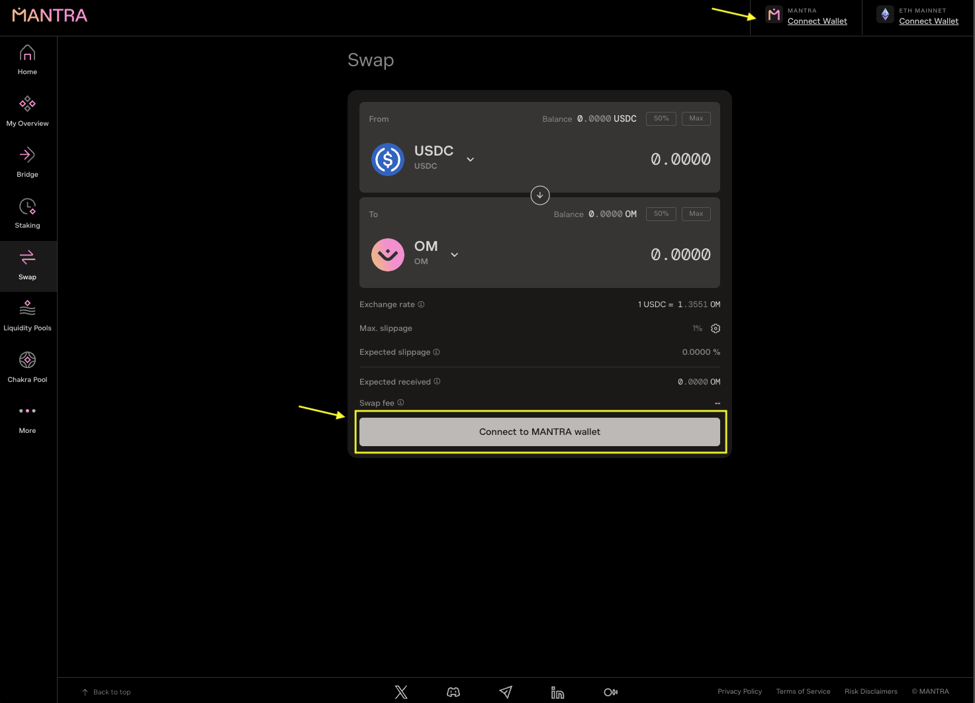Viewport: 975px width, 703px height.
Task: Select 50% of USDC balance
Action: [x=661, y=118]
